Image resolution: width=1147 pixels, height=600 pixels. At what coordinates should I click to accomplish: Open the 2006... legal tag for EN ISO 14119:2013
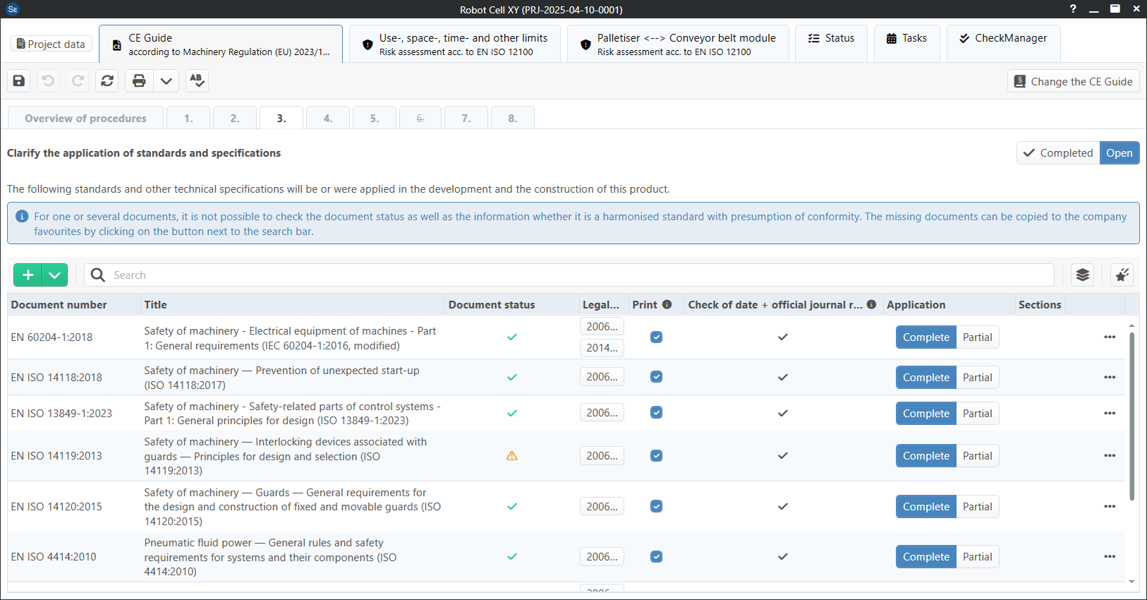pyautogui.click(x=602, y=456)
